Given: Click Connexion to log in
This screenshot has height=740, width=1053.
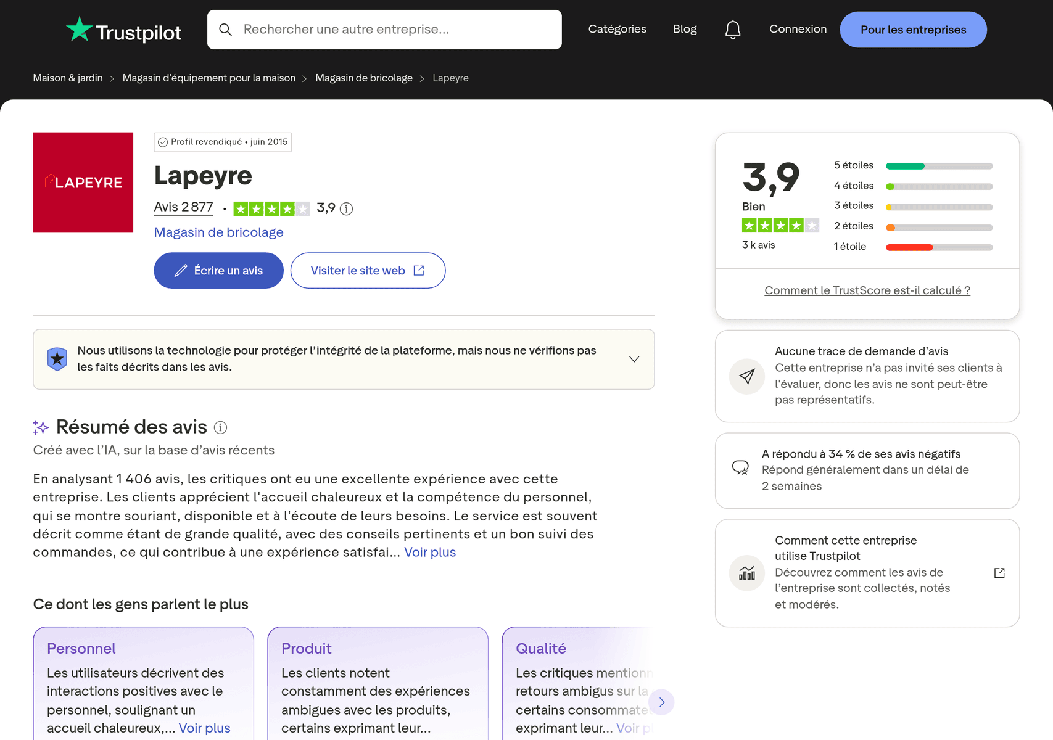Looking at the screenshot, I should 798,29.
